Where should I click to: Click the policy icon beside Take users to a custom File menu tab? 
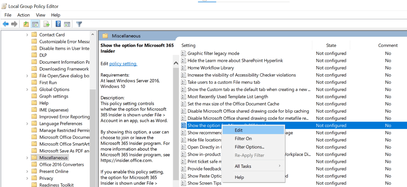tap(184, 82)
